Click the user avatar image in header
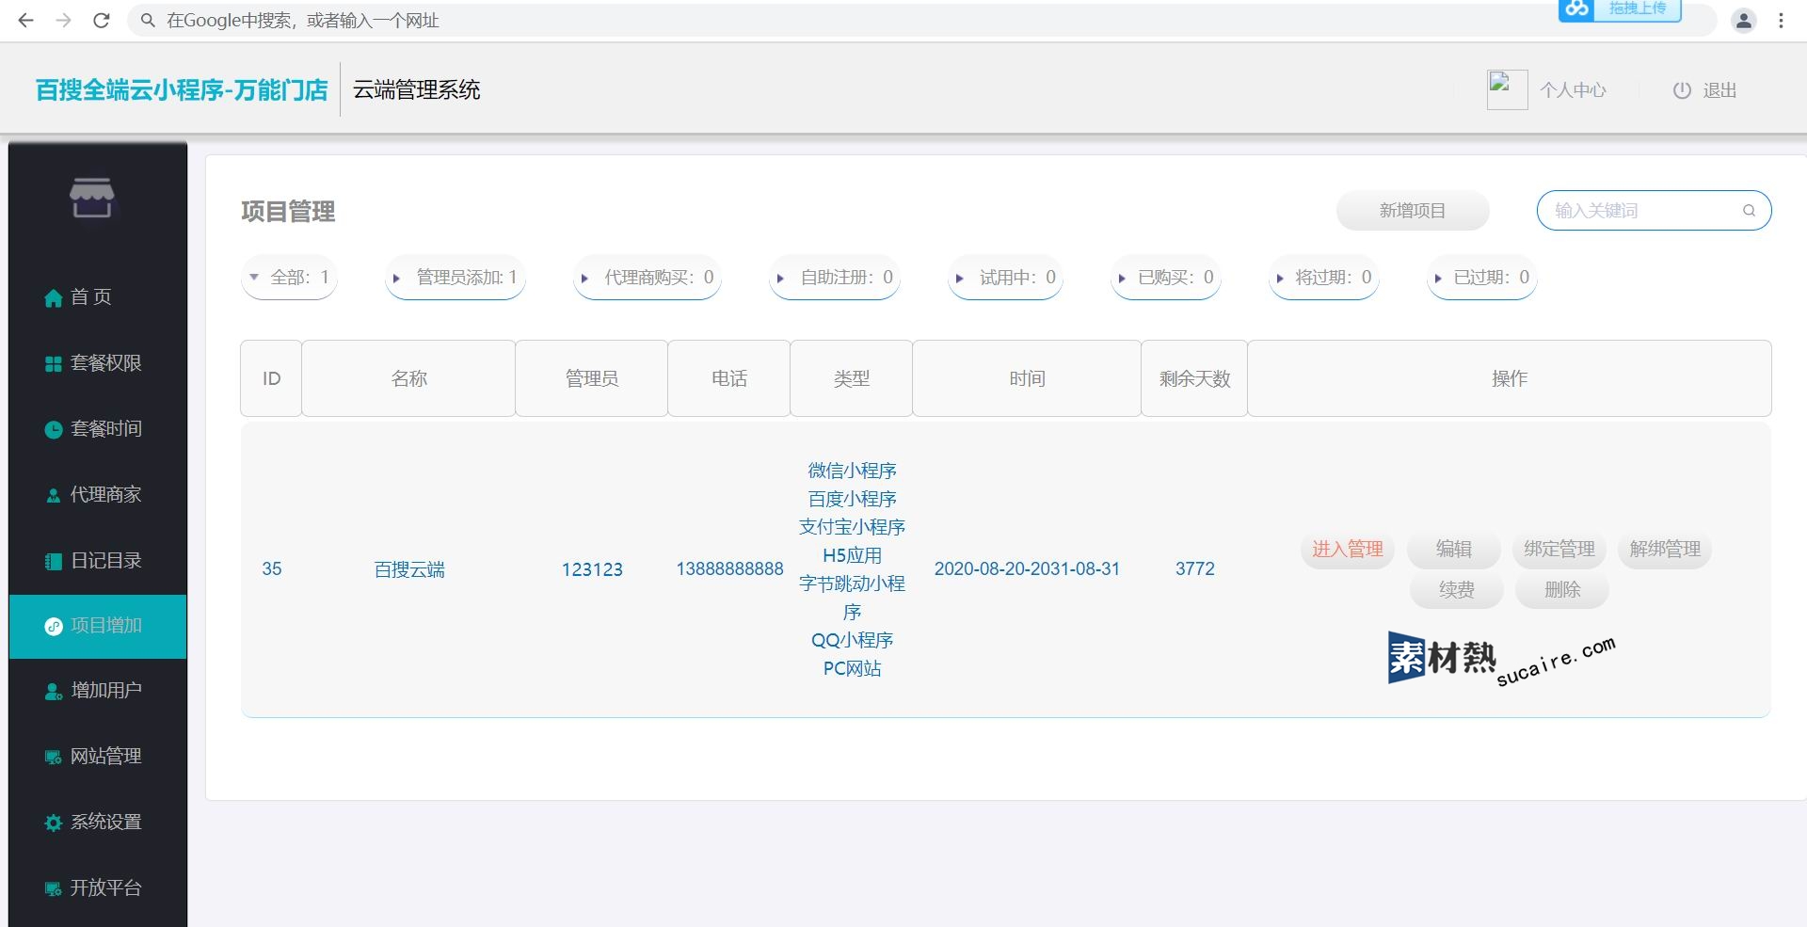The height and width of the screenshot is (927, 1807). coord(1507,90)
